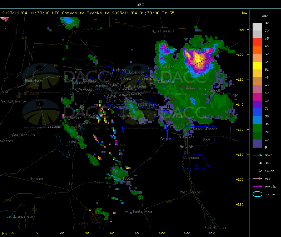Click the 'Morados' map label
The image size is (281, 237).
36,179
